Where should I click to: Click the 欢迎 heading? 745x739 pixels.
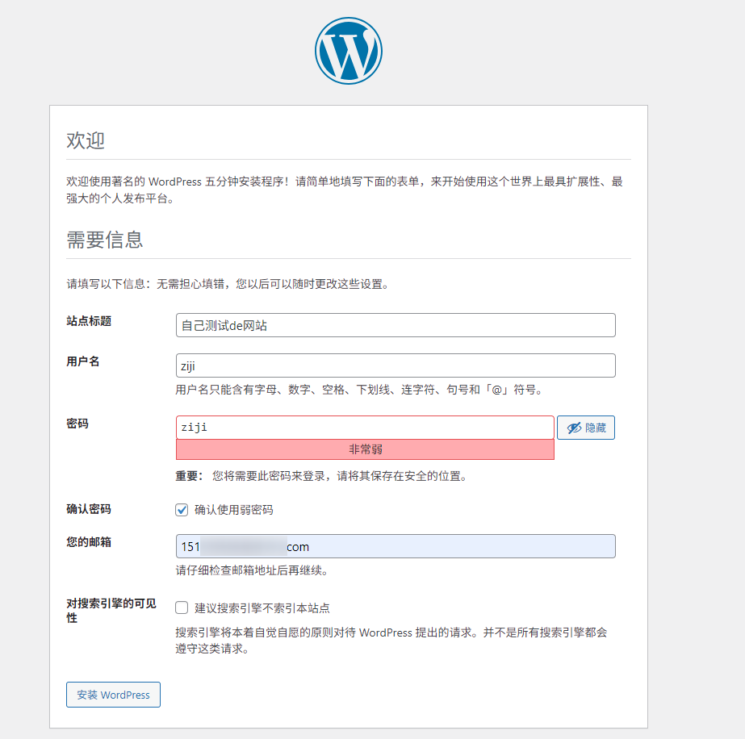coord(86,140)
